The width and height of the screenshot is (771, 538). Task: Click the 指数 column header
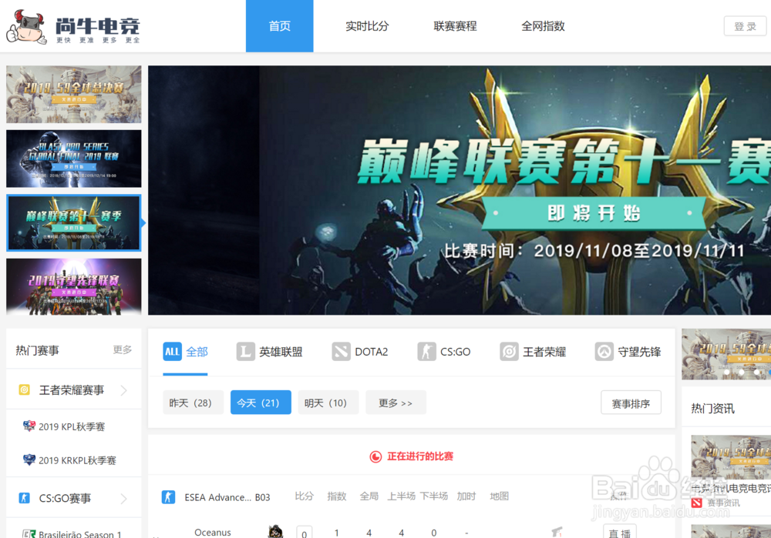[337, 496]
